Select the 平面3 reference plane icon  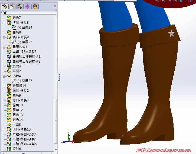[x=9, y=125]
